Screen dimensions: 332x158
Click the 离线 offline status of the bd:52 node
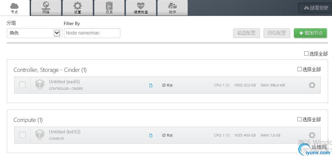[x=167, y=136]
